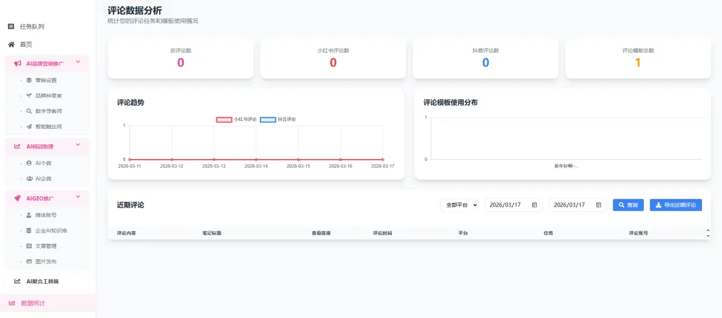Click the 总评论数 stat card
Image resolution: width=722 pixels, height=318 pixels.
coord(180,58)
